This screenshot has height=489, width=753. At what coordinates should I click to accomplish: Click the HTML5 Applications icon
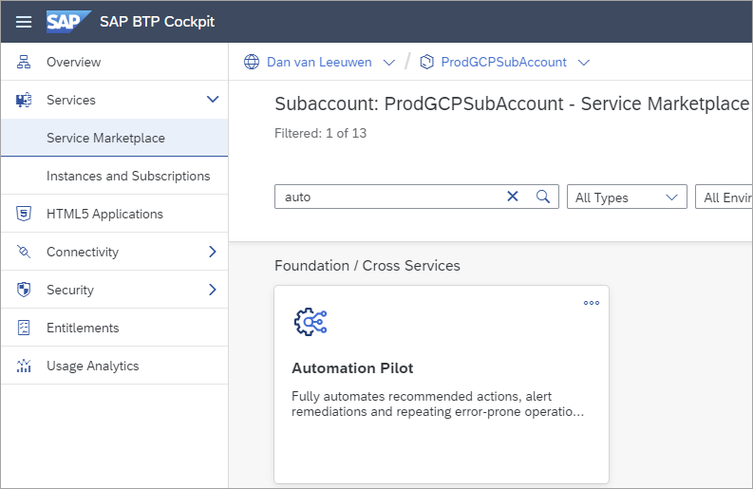[x=24, y=214]
